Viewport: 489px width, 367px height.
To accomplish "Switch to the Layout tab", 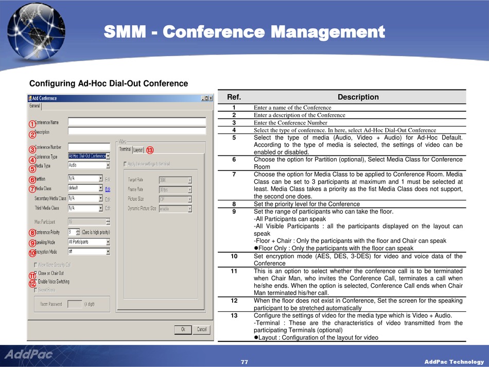I will (138, 150).
